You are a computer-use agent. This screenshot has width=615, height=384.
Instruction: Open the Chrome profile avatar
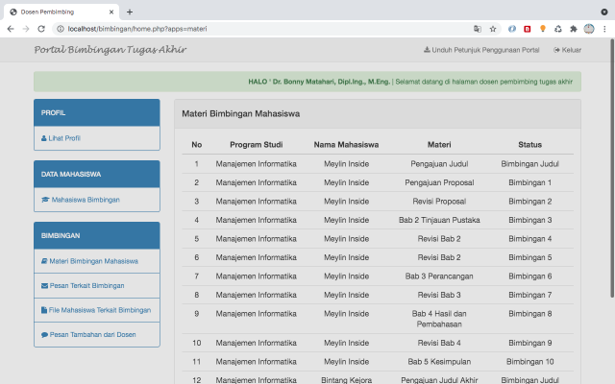[589, 29]
